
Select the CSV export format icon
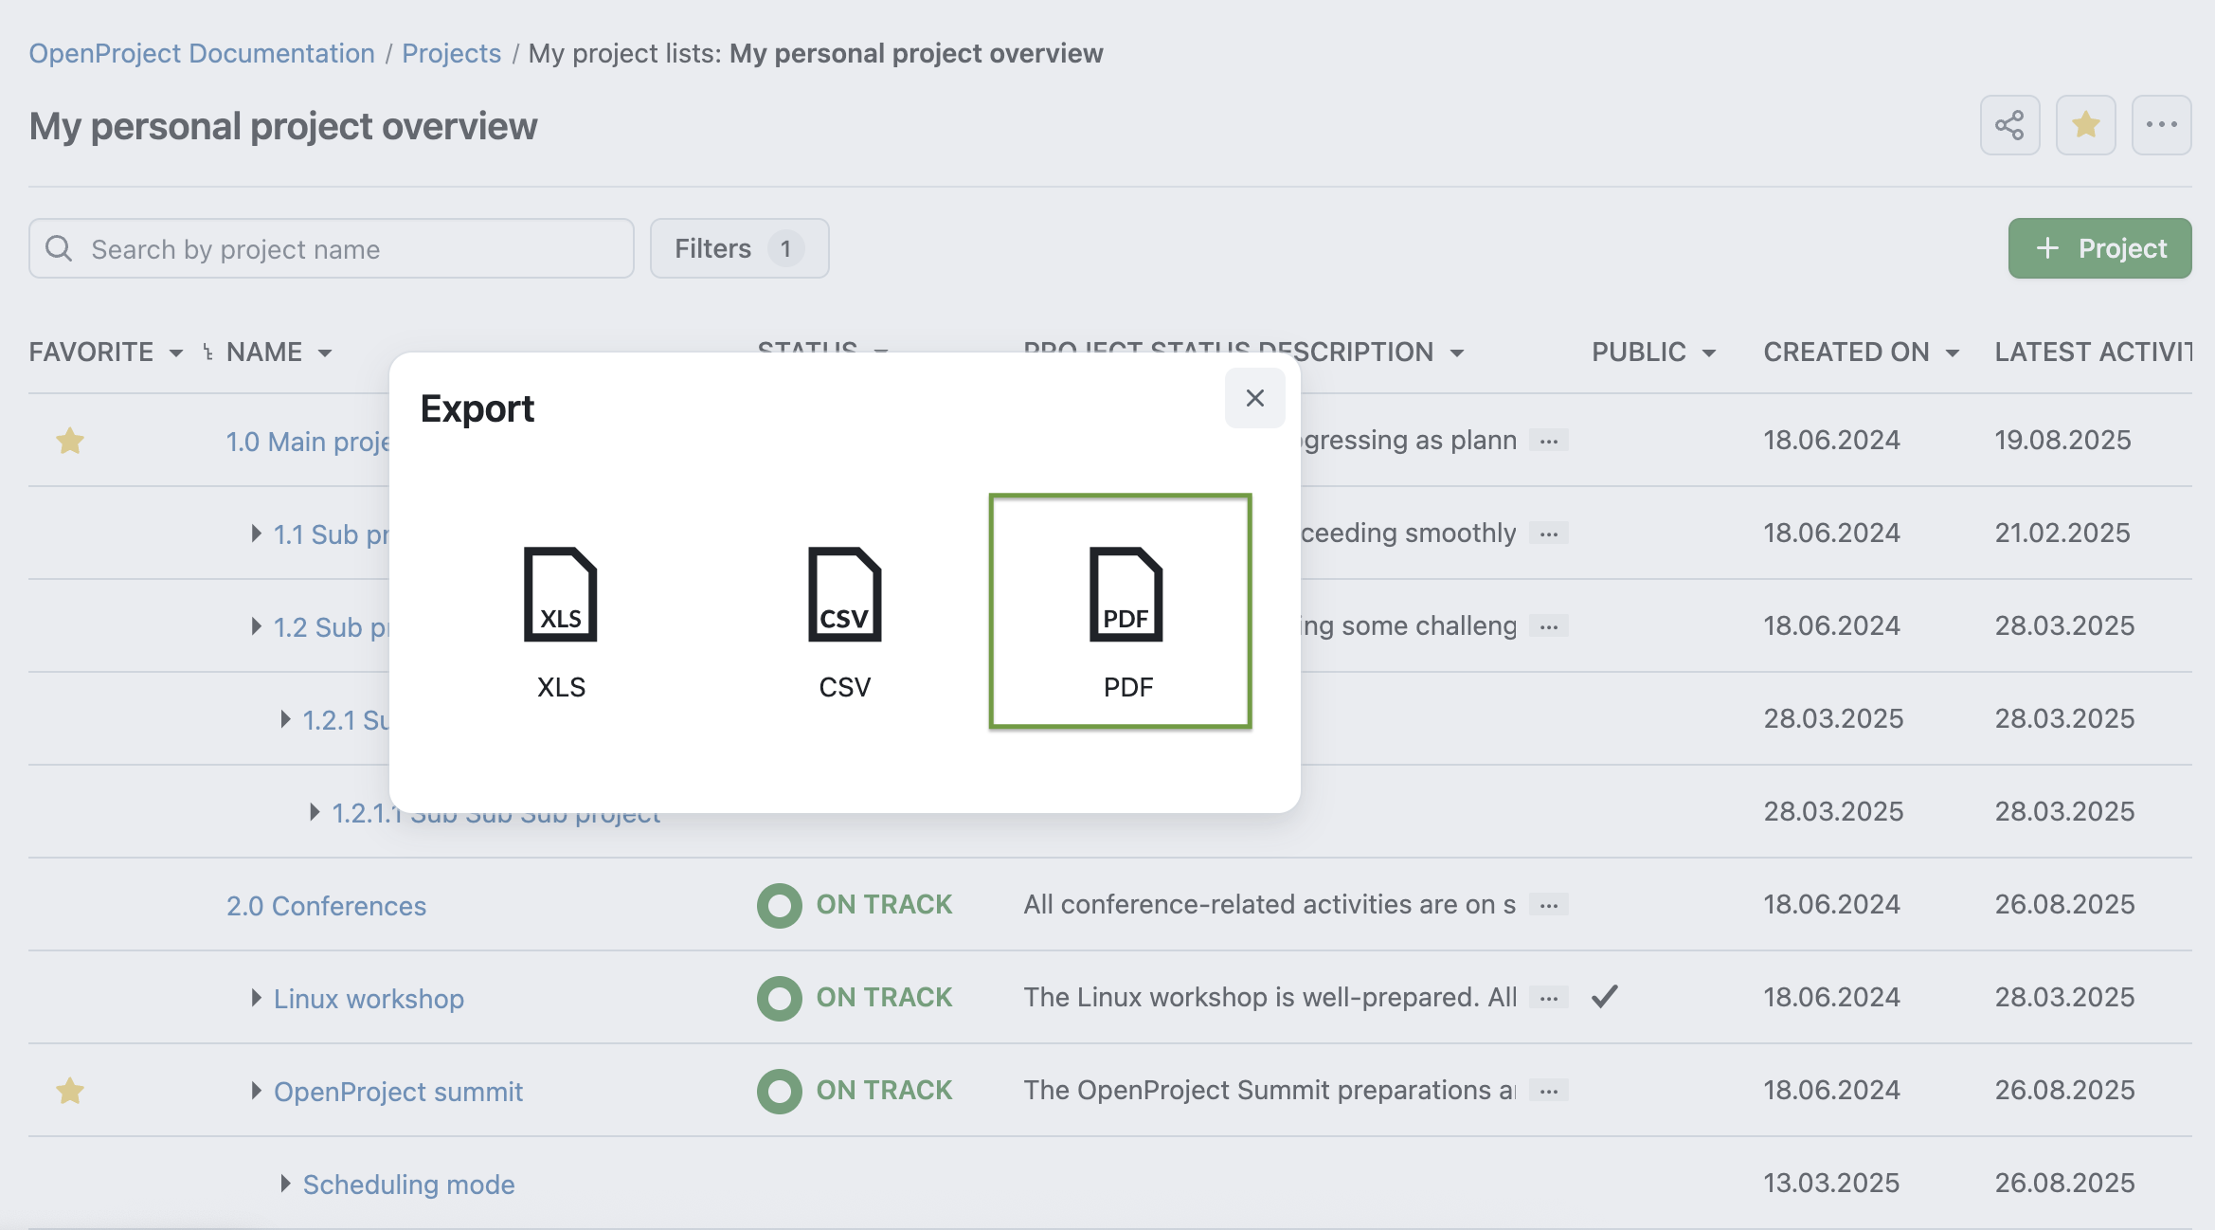coord(844,594)
